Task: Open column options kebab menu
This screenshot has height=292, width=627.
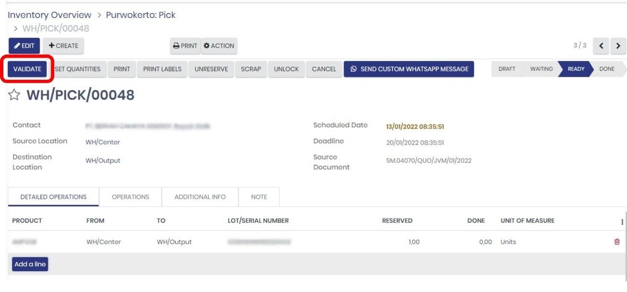Action: (622, 222)
